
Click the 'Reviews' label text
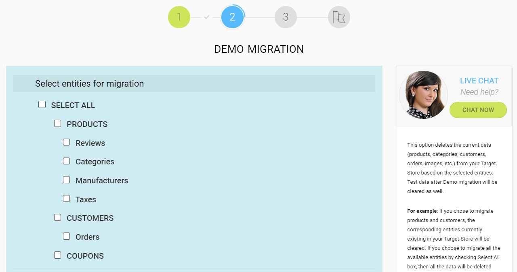pos(90,143)
